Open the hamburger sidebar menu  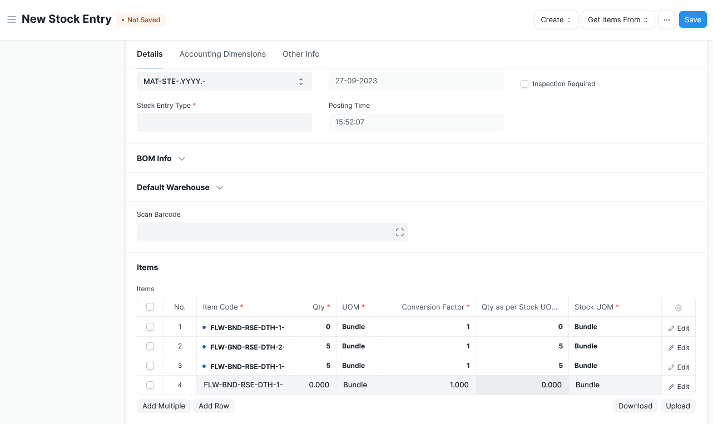(11, 19)
